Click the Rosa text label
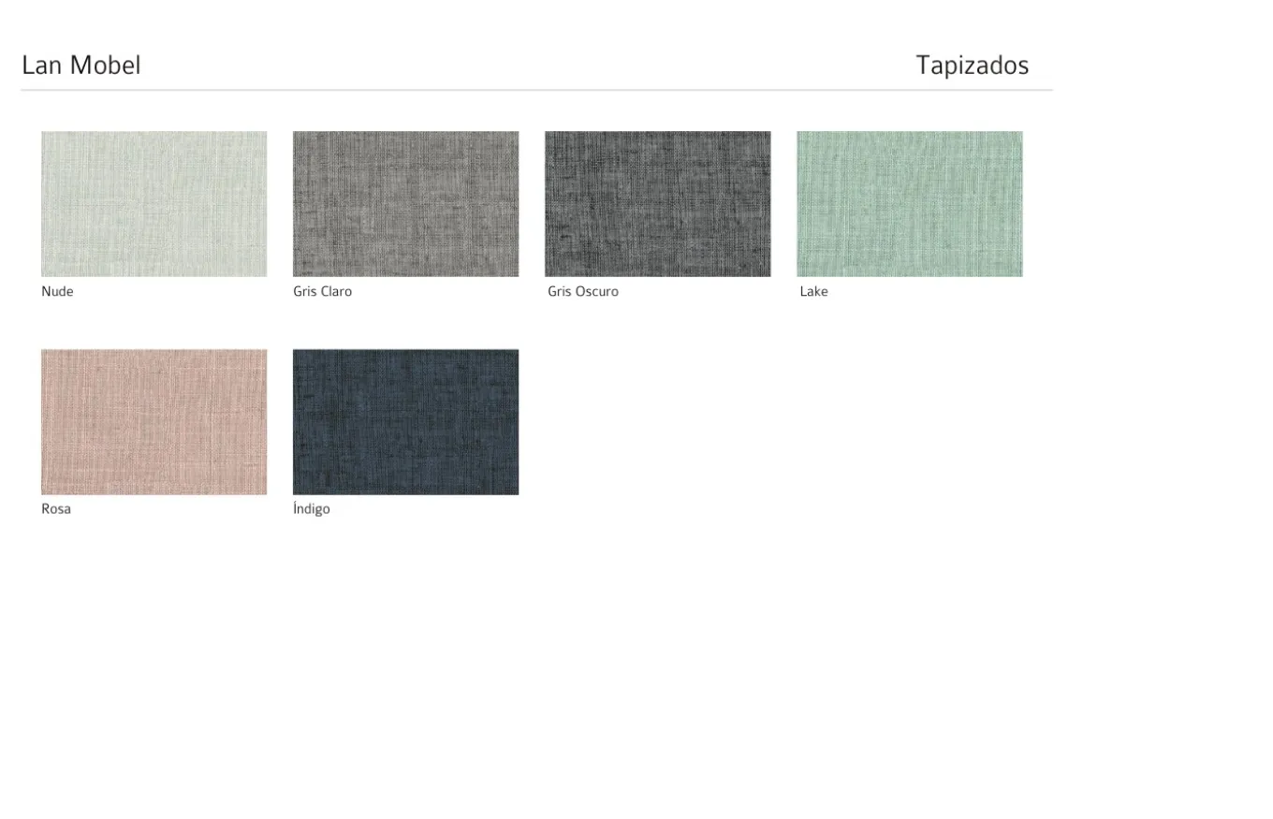This screenshot has width=1273, height=819. [x=56, y=509]
